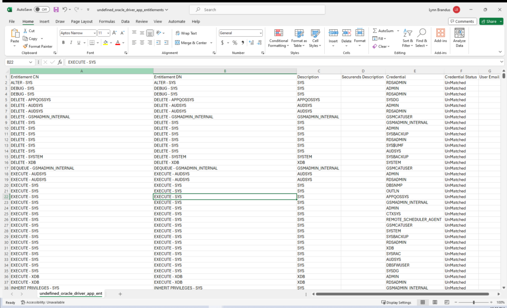Expand the Name Box dropdown

(x=30, y=62)
